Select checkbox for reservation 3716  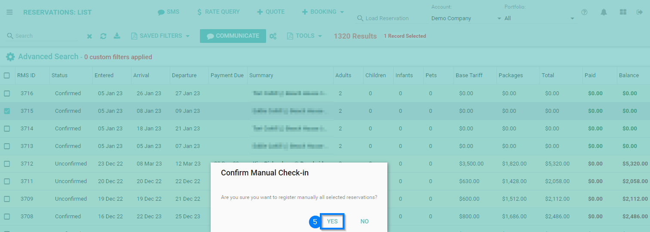7,93
